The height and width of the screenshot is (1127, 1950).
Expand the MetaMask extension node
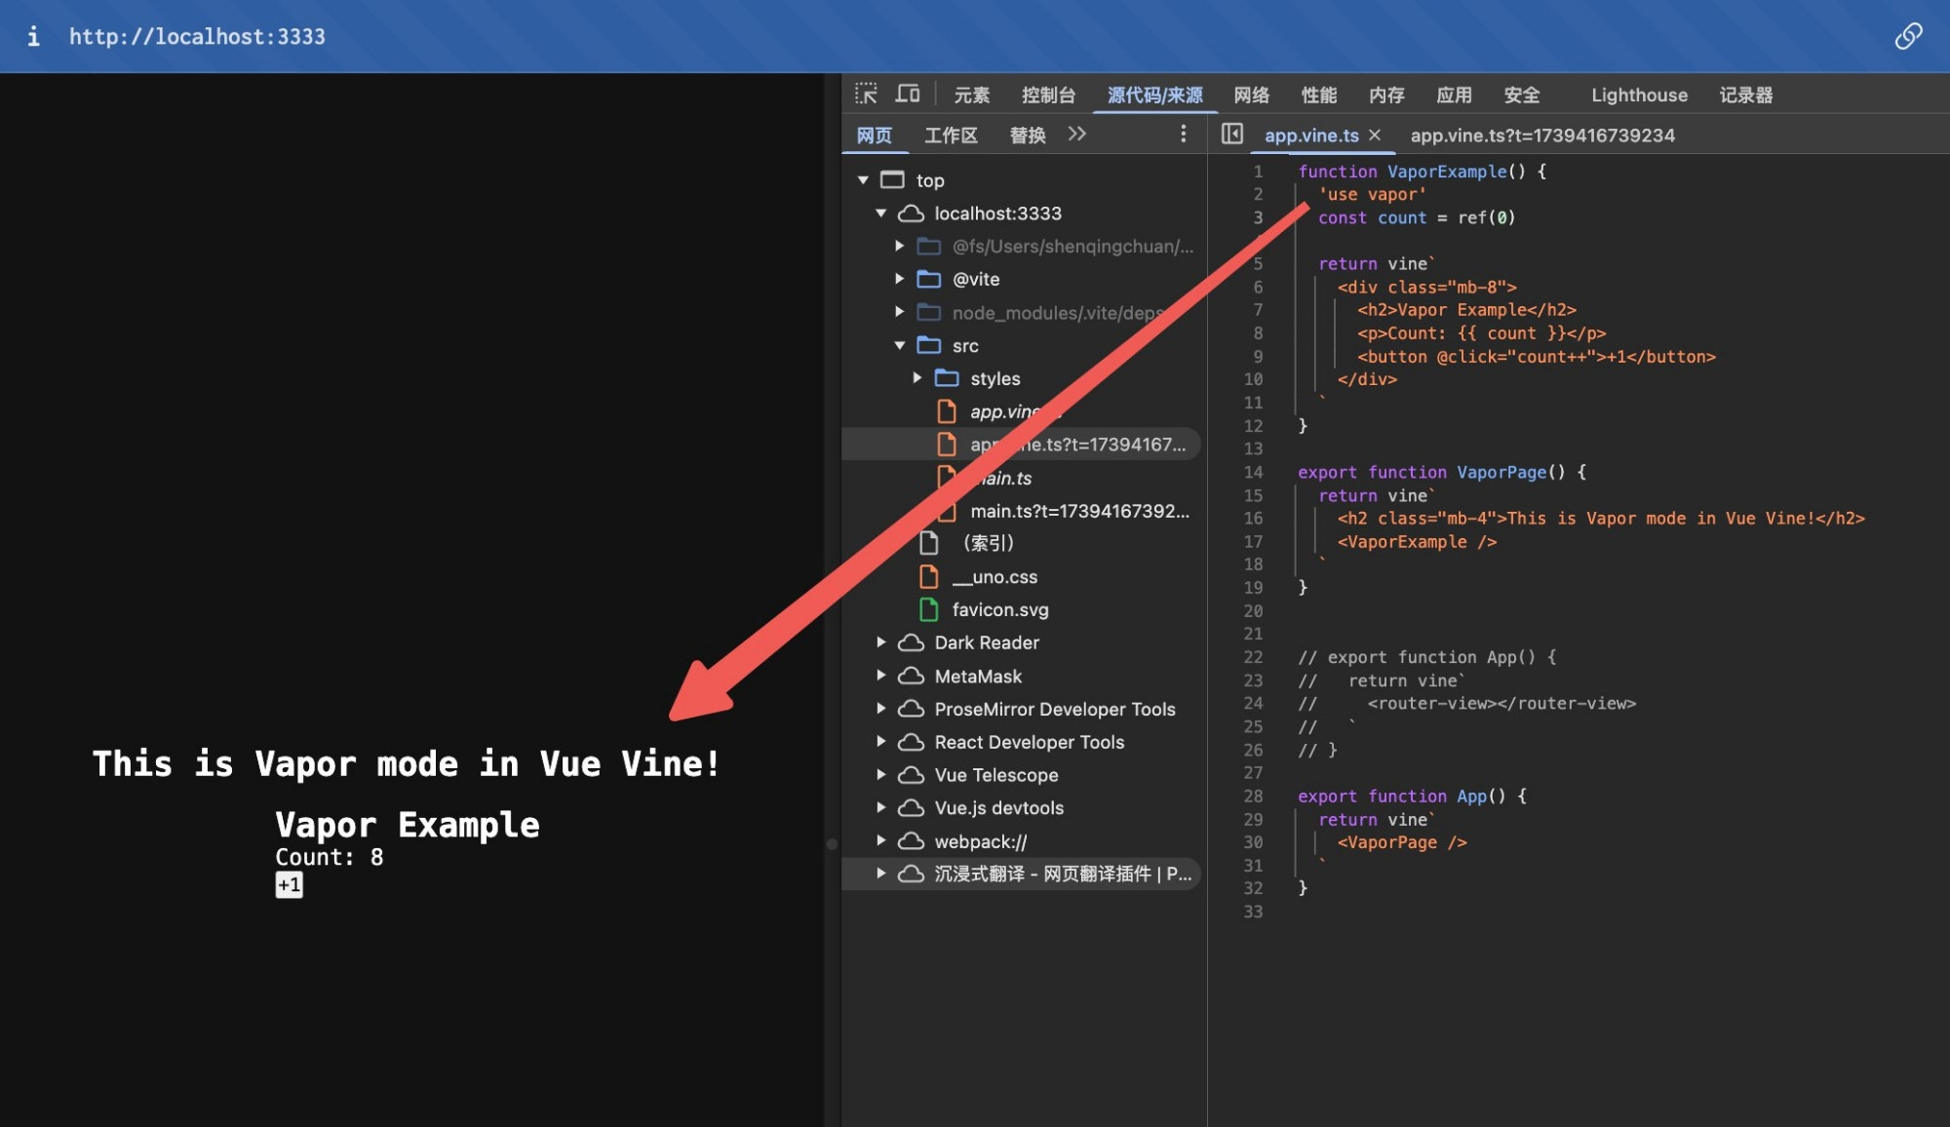click(880, 675)
